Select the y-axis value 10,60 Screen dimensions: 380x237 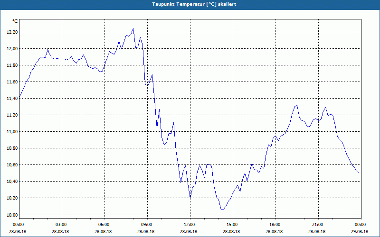click(x=11, y=164)
